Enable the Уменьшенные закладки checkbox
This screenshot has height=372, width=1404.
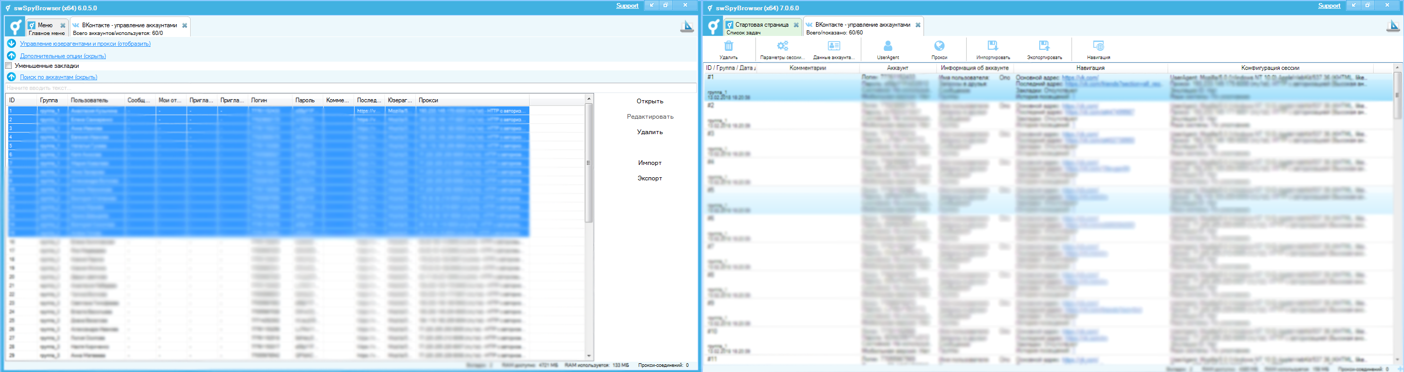(x=9, y=66)
